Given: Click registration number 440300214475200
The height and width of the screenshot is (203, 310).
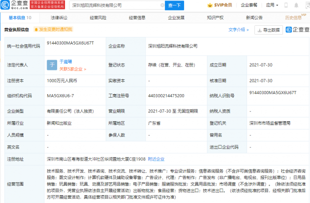Looking at the screenshot, I should pyautogui.click(x=166, y=96).
